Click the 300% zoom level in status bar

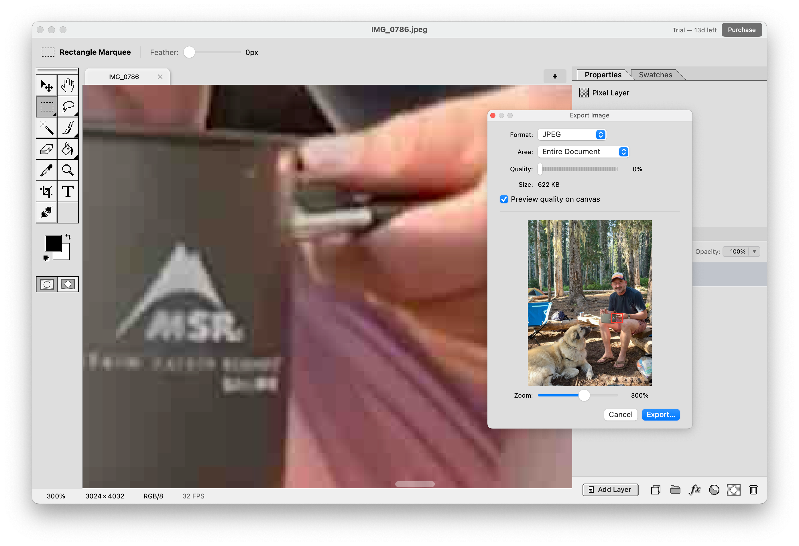pos(56,496)
